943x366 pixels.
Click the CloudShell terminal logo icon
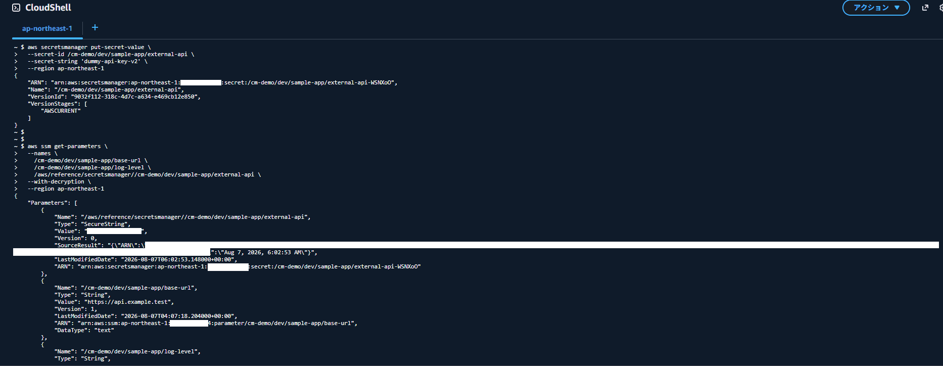16,8
